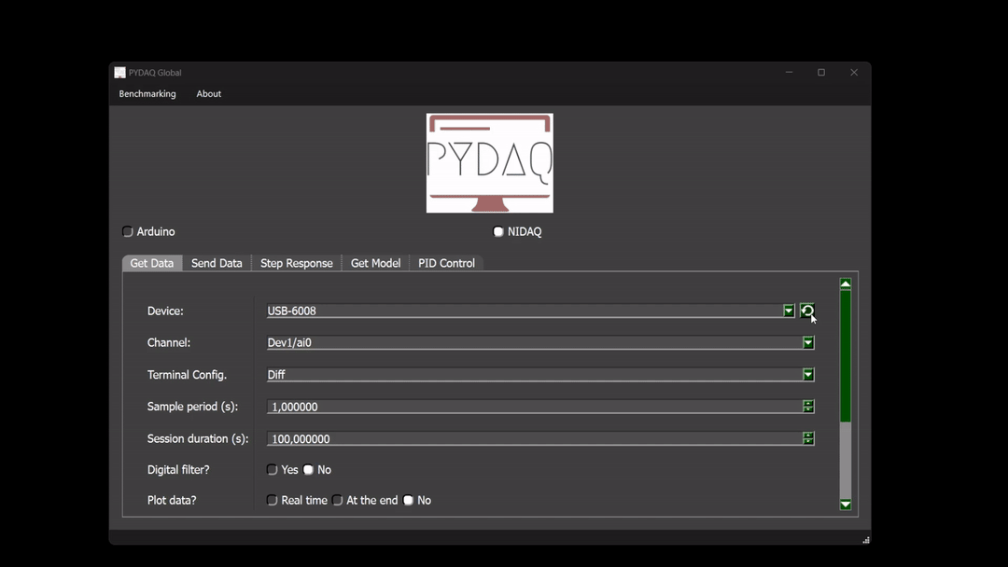Maximize the PYDAQ Global window
This screenshot has height=567, width=1008.
(x=821, y=73)
